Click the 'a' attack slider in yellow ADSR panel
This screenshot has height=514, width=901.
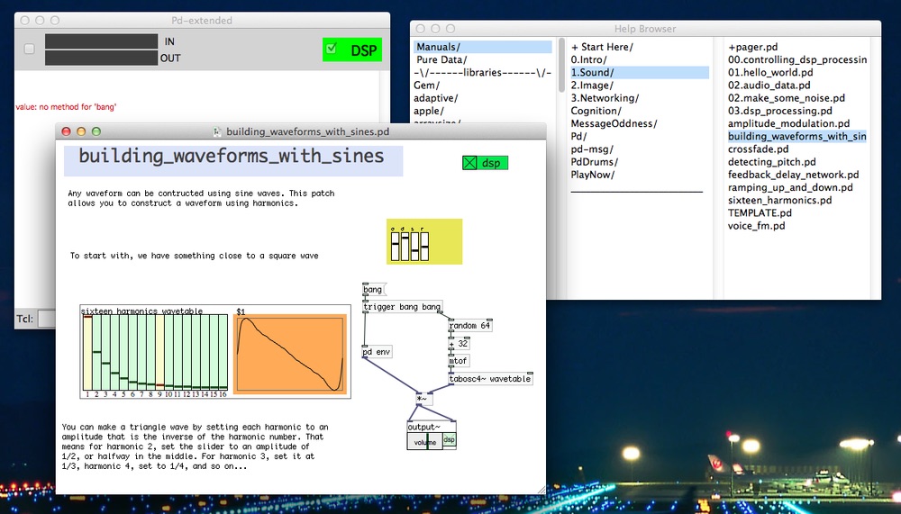pos(395,245)
